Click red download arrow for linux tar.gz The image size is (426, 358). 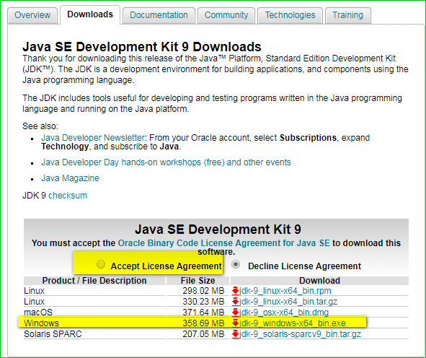click(x=235, y=302)
